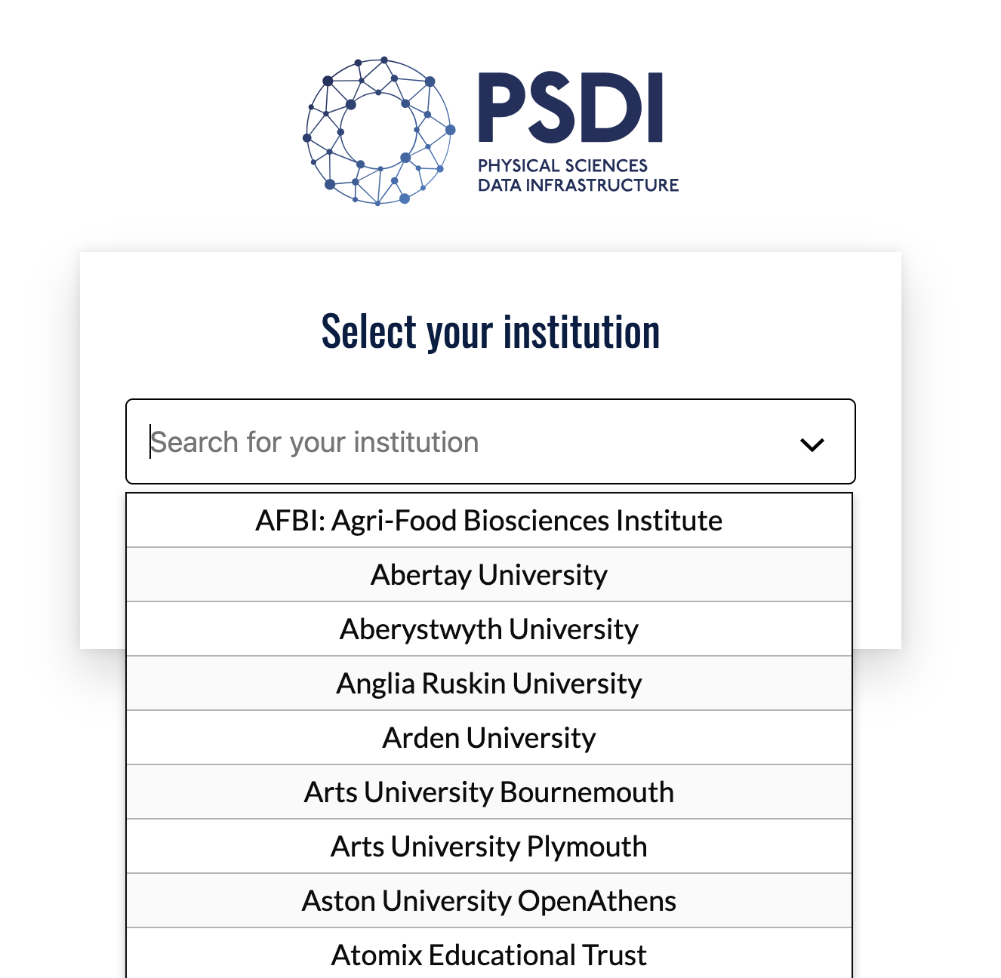Click white card margin right of institution list
The width and height of the screenshot is (1001, 978).
point(877,570)
